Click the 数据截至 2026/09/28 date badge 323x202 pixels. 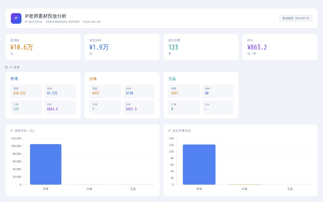[x=296, y=18]
